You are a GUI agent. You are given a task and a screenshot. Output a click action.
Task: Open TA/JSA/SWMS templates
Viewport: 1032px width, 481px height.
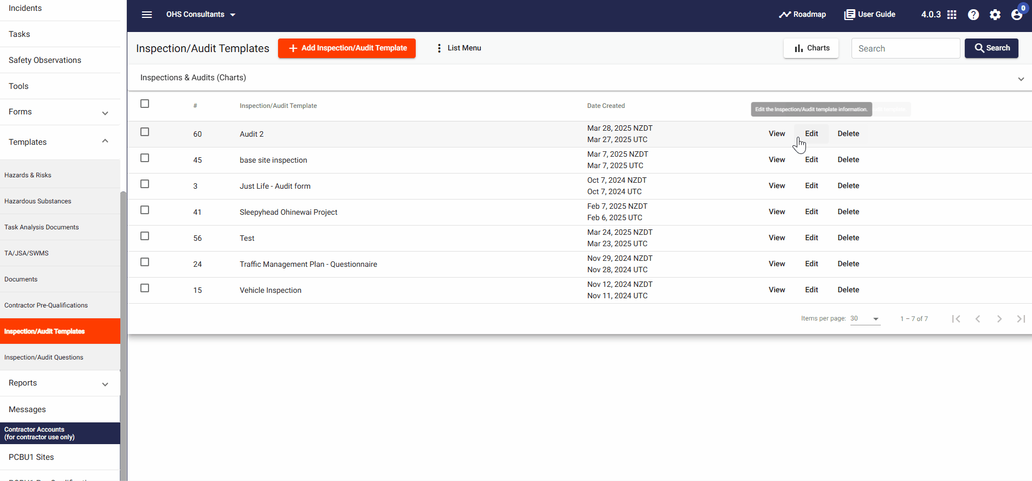click(60, 253)
